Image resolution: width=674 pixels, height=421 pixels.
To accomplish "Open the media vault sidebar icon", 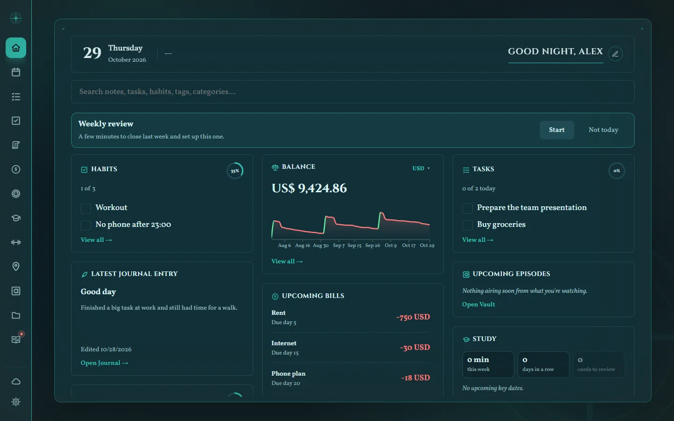I will [x=16, y=291].
